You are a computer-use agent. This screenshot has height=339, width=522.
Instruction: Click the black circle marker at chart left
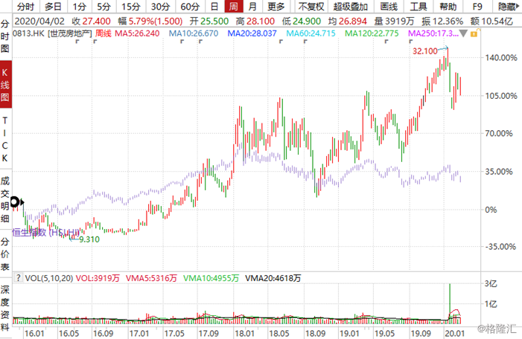point(15,201)
